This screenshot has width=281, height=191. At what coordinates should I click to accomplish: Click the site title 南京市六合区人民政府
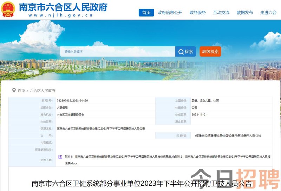63,7
